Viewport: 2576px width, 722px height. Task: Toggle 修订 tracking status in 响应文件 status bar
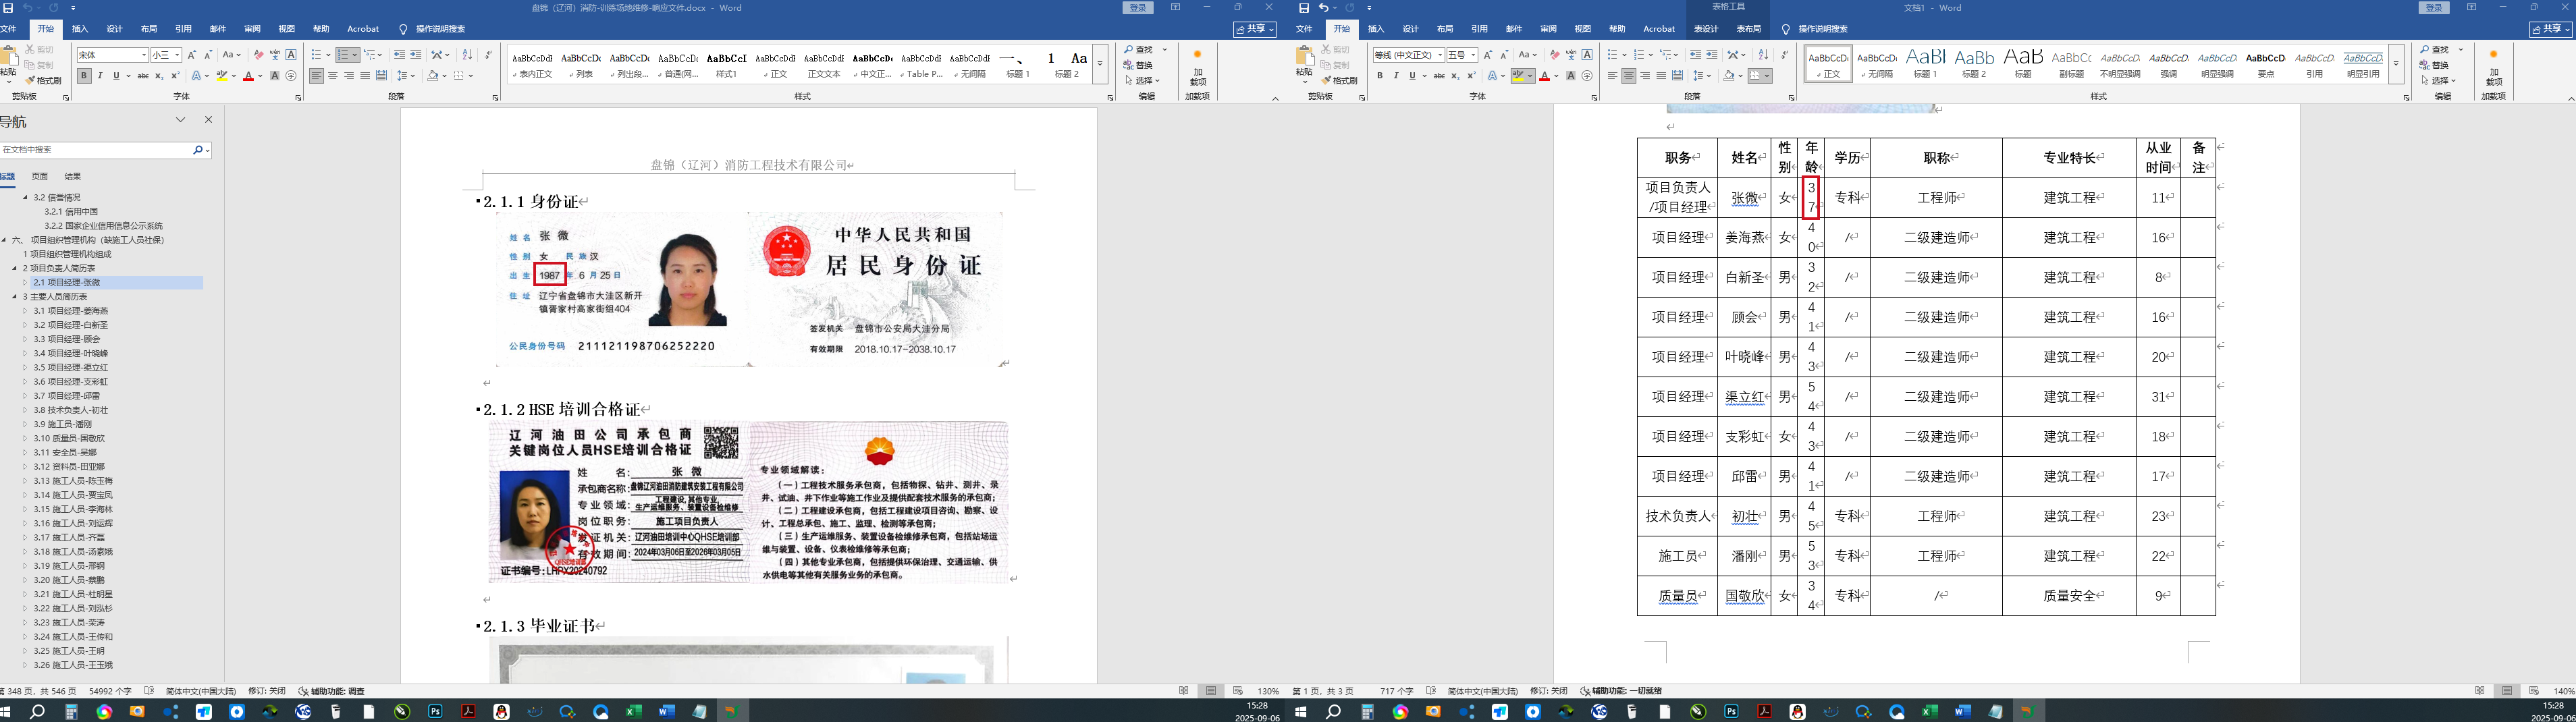267,691
